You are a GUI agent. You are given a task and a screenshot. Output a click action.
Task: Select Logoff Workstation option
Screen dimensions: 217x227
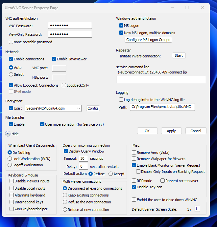(x=10, y=165)
